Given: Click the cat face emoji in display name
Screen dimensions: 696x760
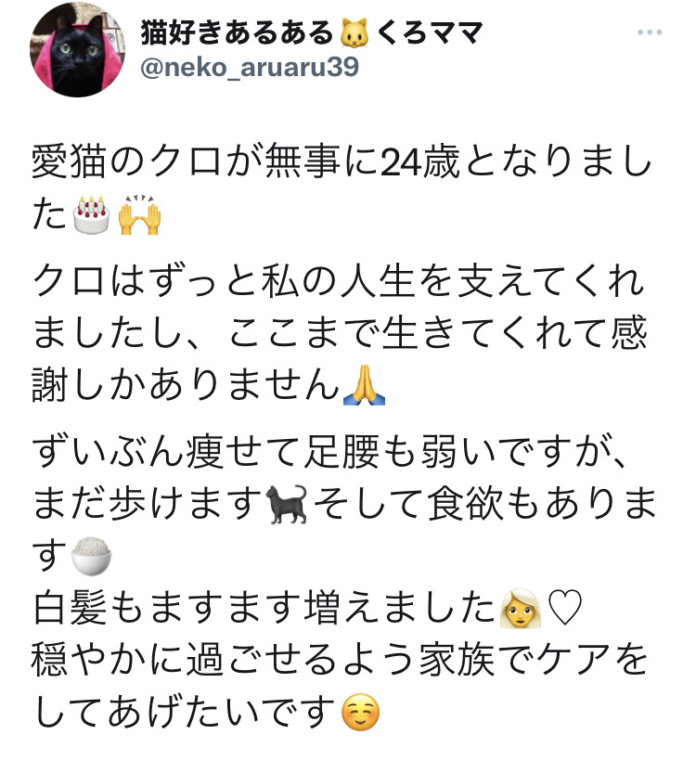Looking at the screenshot, I should [354, 32].
